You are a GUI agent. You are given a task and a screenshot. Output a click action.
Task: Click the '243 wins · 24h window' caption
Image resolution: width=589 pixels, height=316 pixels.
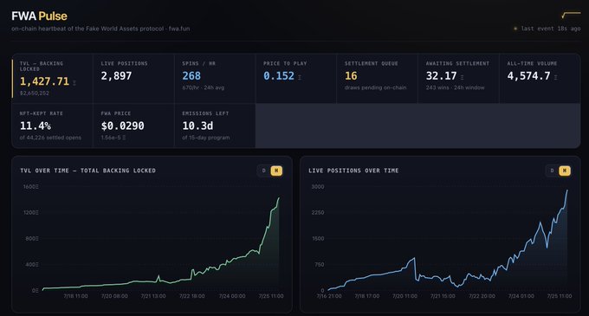[x=456, y=87]
